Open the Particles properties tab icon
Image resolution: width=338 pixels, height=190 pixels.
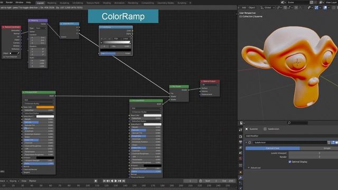pos(241,183)
